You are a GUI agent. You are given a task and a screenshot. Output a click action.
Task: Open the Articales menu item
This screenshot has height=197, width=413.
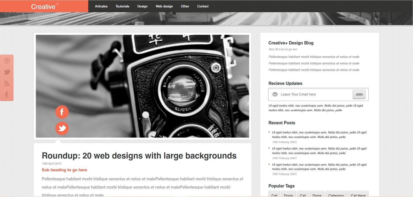pyautogui.click(x=101, y=6)
